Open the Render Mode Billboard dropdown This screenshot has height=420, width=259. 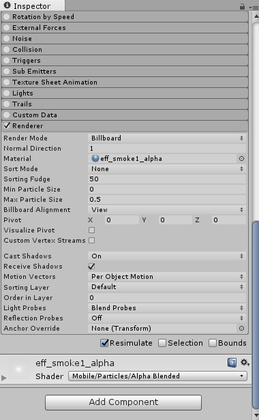[x=166, y=138]
